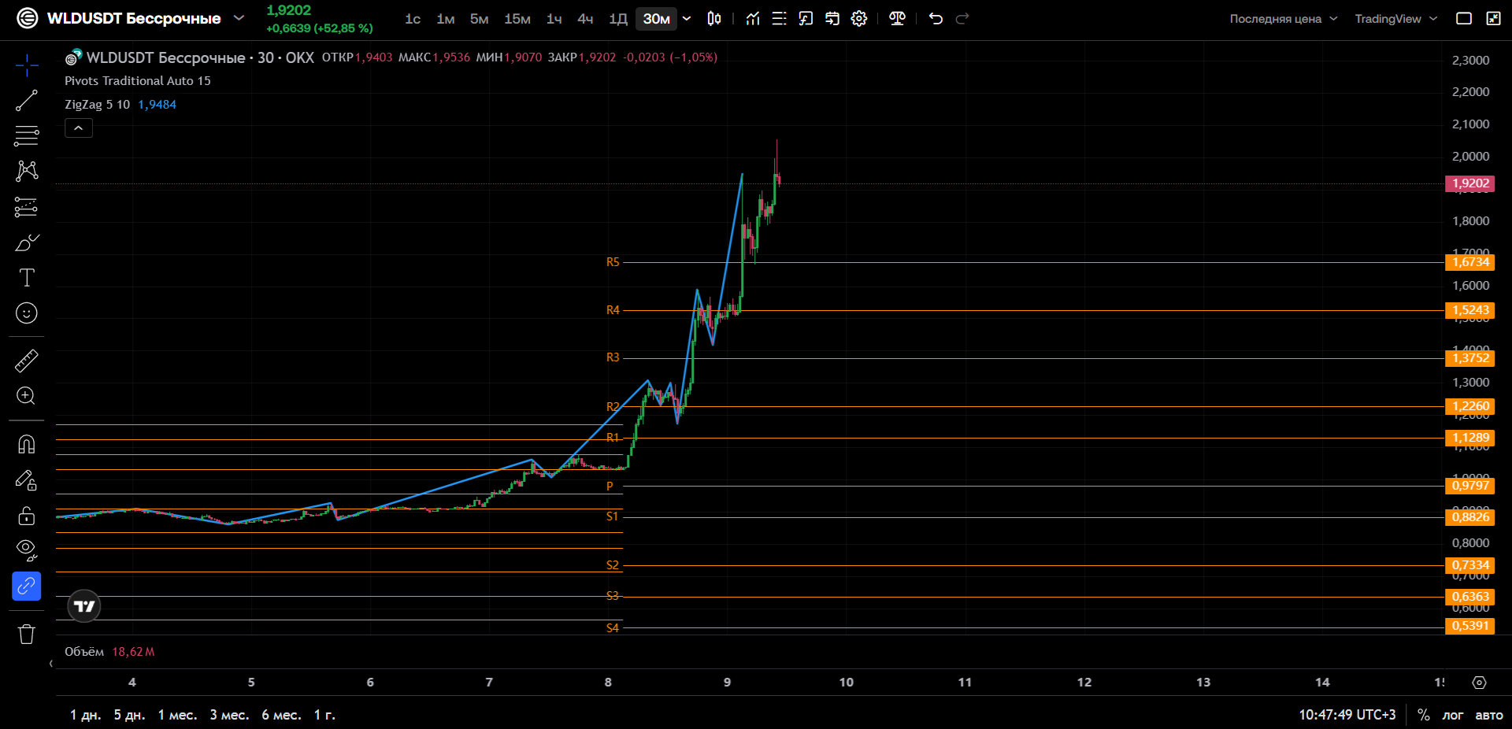This screenshot has width=1512, height=729.
Task: Delete drawings with the trash icon
Action: tap(26, 635)
